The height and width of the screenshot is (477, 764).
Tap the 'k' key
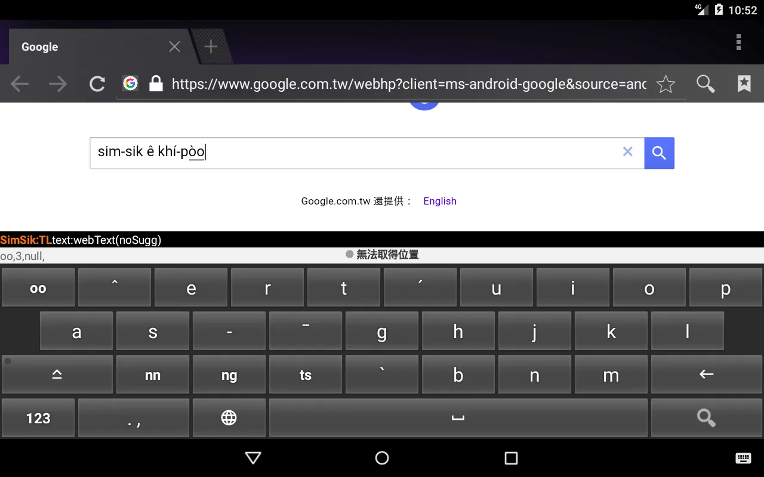611,330
